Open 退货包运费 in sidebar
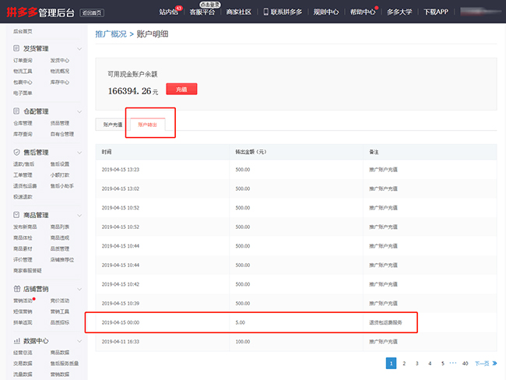This screenshot has width=506, height=380. (x=25, y=186)
